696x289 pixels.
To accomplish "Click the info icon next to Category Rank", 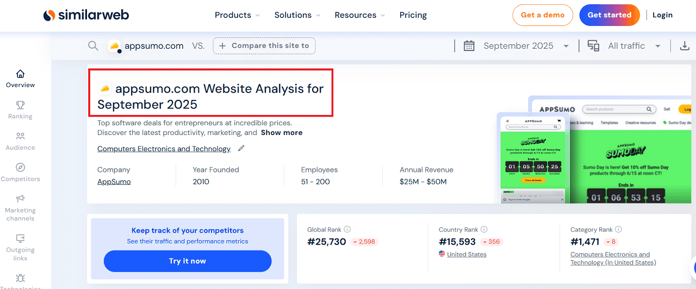I will click(618, 229).
